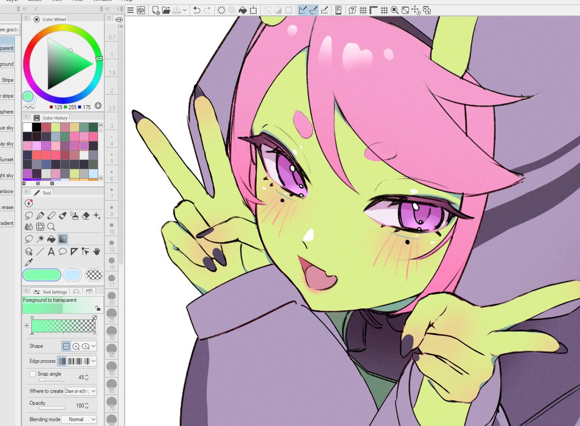Choose the Airbrush tool
580x426 pixels.
74,216
